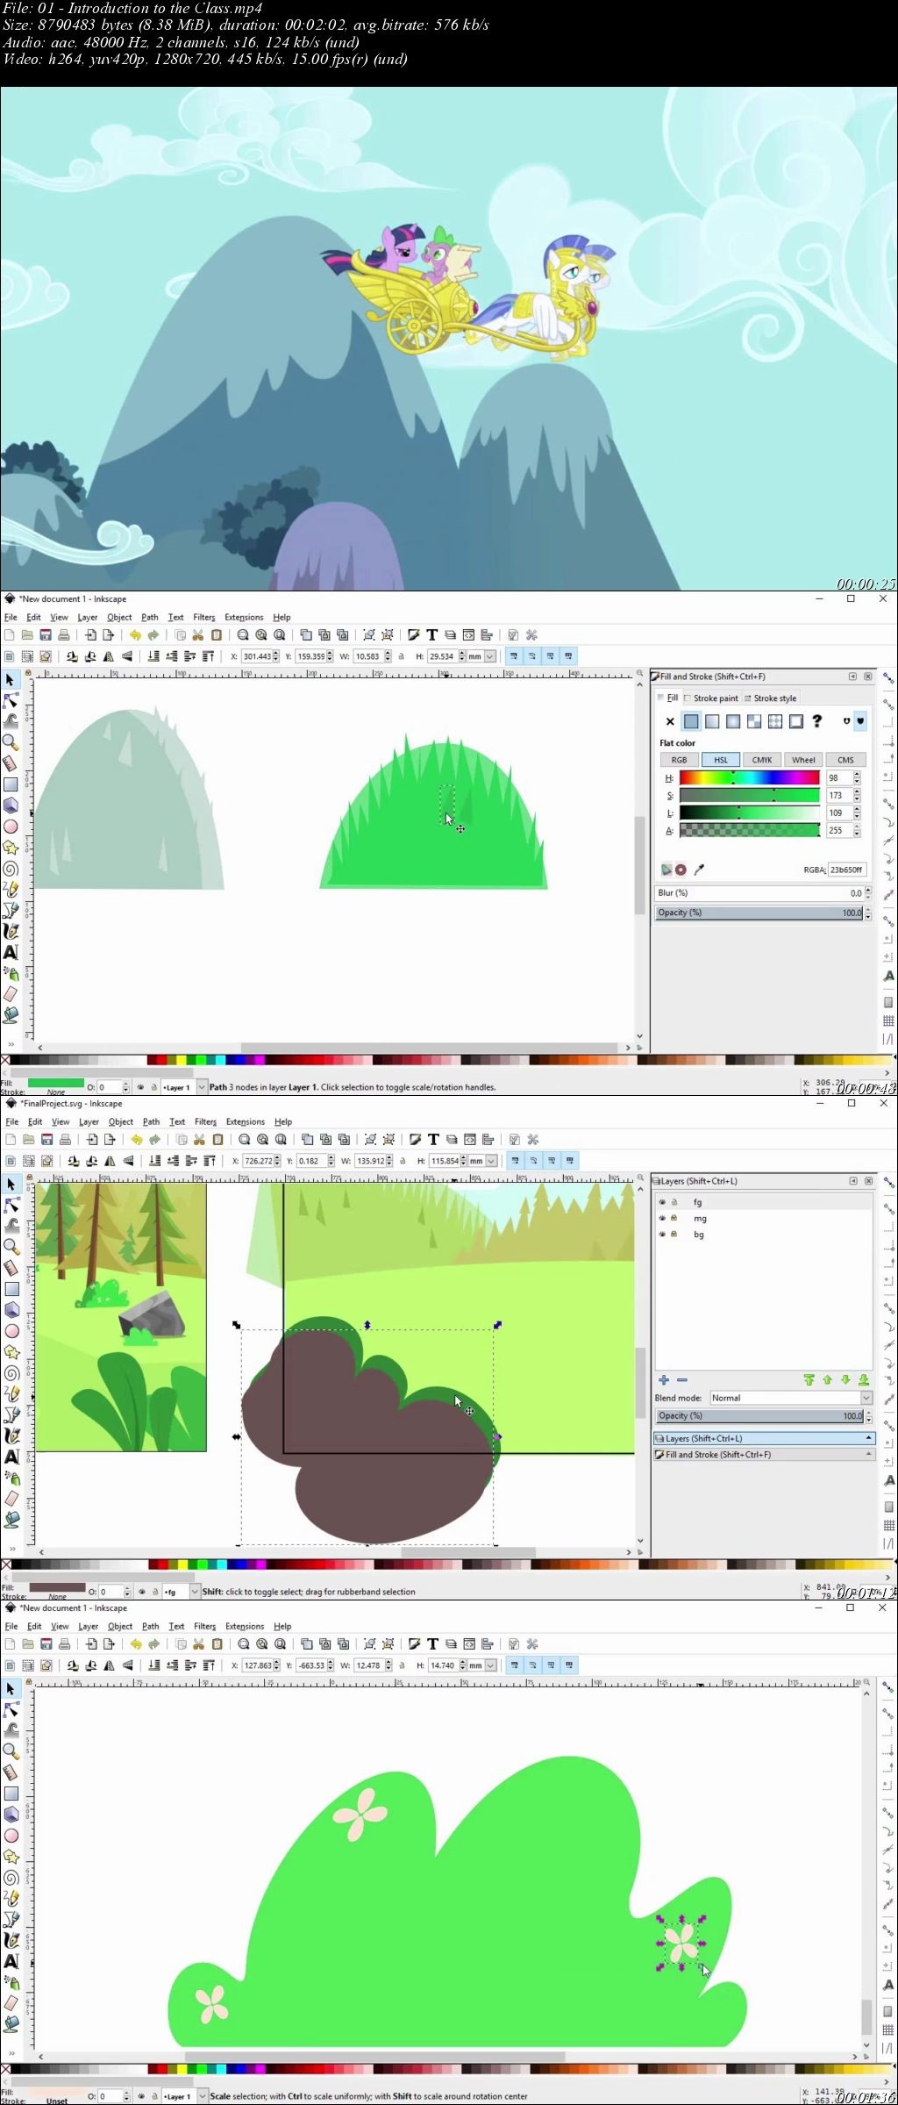
Task: Select the Node tool in the grass-hill window
Action: coord(11,700)
